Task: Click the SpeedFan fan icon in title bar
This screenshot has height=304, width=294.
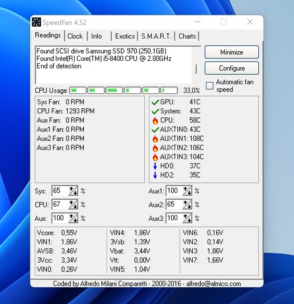Action: [37, 22]
